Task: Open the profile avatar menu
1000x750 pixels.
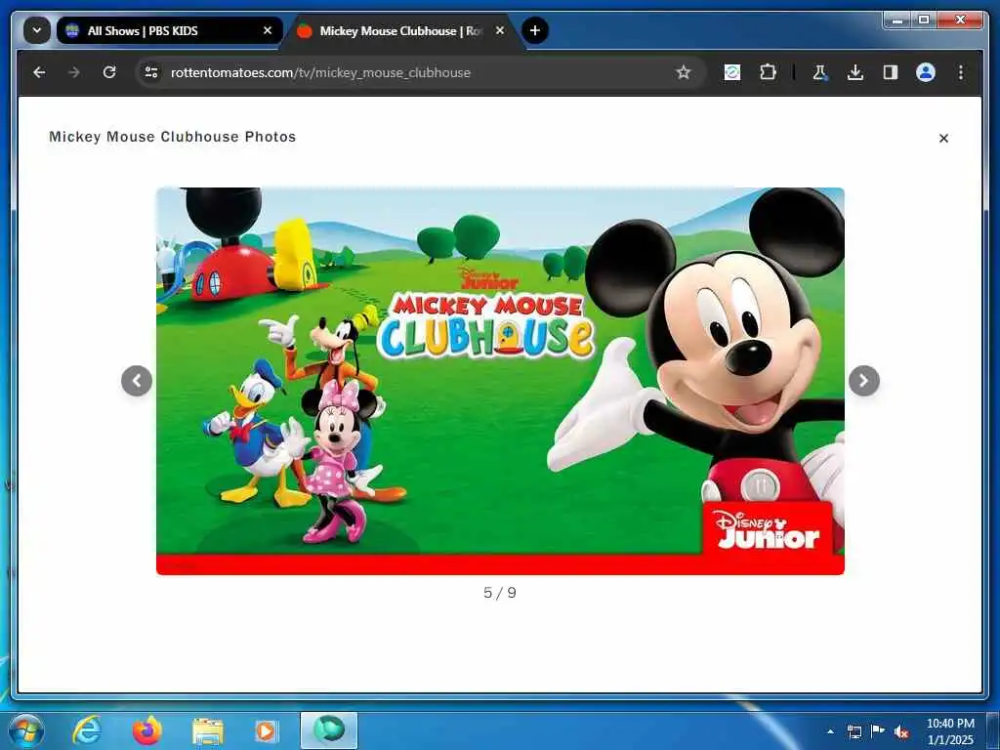Action: [926, 72]
